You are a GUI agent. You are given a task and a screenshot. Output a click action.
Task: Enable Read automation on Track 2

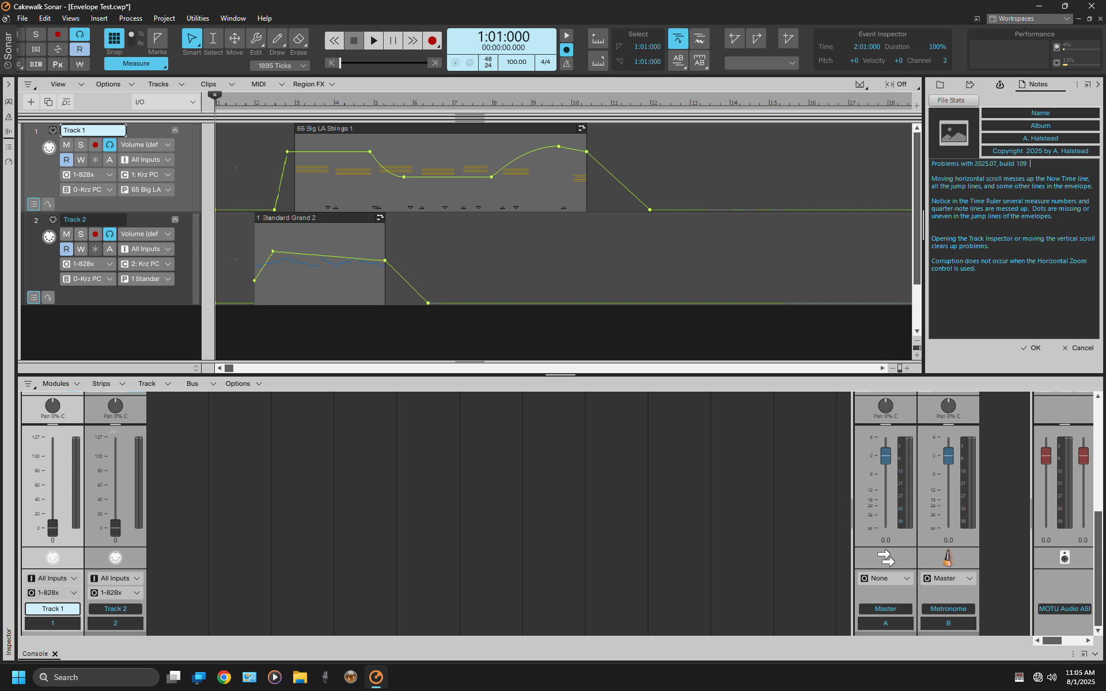coord(67,249)
